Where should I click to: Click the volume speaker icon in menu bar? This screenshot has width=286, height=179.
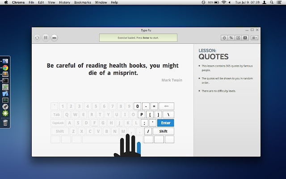229,2
